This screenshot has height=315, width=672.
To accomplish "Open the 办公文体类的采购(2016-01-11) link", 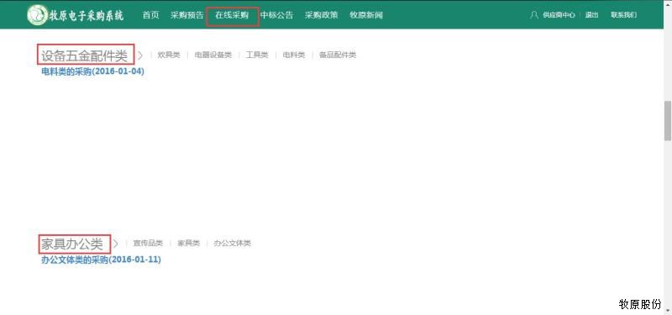I will tap(101, 260).
